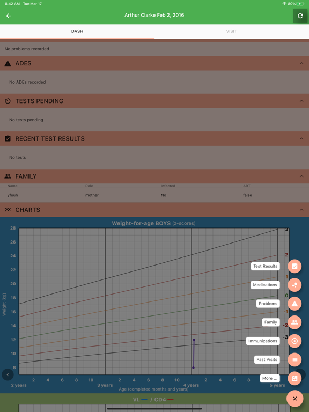This screenshot has height=412, width=309.
Task: Show previous chart with left chevron
Action: pos(8,374)
